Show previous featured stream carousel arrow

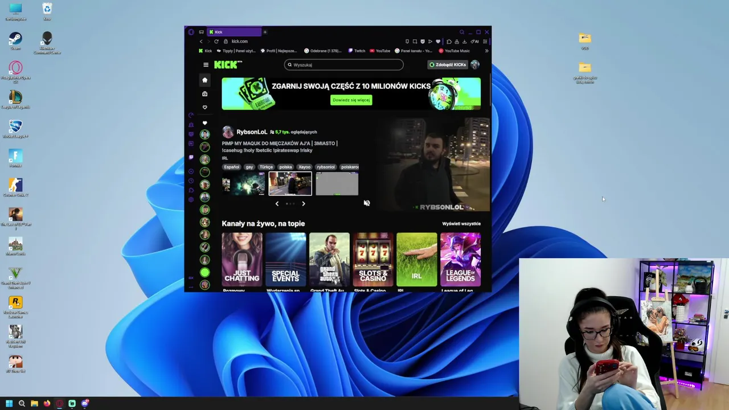click(x=277, y=203)
